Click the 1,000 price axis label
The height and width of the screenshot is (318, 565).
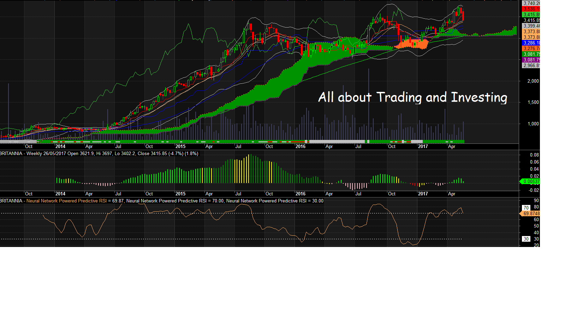(x=533, y=124)
